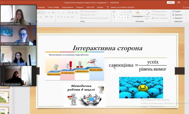Pick the Oval shape from the gallery
189x114 pixels.
(x=125, y=12)
